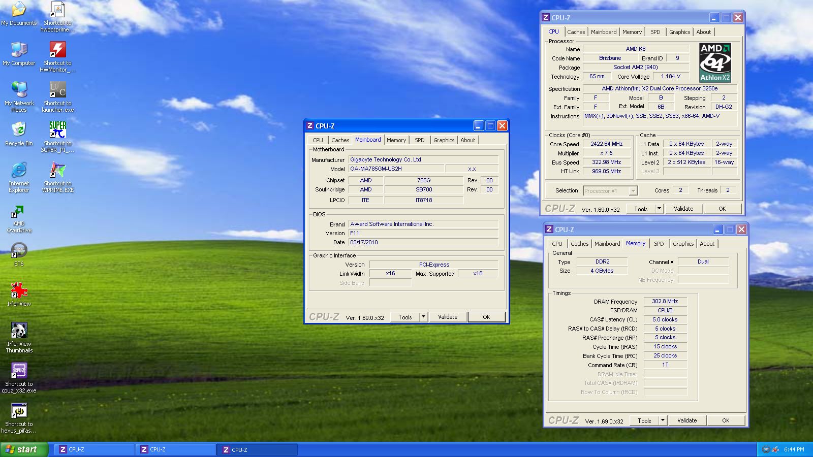The height and width of the screenshot is (457, 813).
Task: Click Validate in Mainboard window
Action: click(x=448, y=317)
